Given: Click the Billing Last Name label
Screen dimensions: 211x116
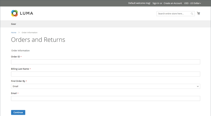Looking at the screenshot, I should coord(20,69).
